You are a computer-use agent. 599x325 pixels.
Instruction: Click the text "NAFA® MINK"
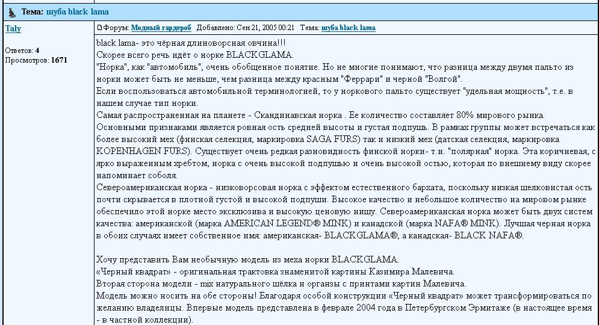click(465, 223)
